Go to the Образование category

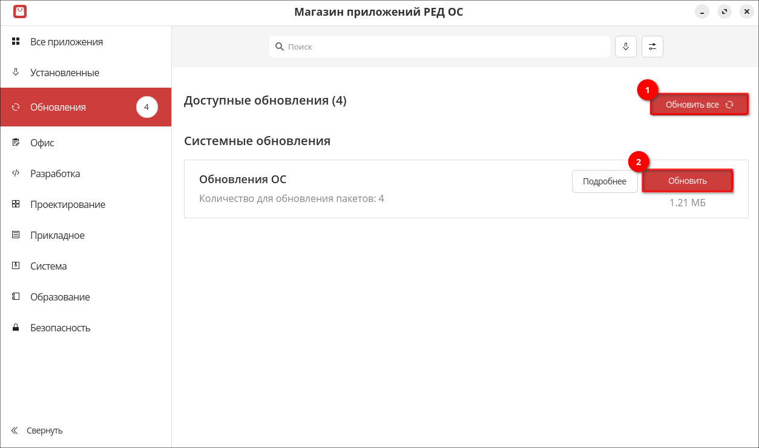point(60,297)
